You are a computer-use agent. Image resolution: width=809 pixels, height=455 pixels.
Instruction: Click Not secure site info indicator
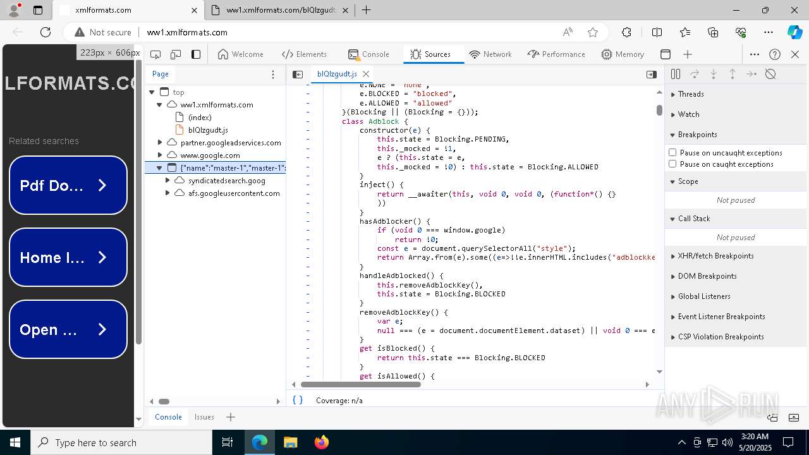[x=103, y=32]
